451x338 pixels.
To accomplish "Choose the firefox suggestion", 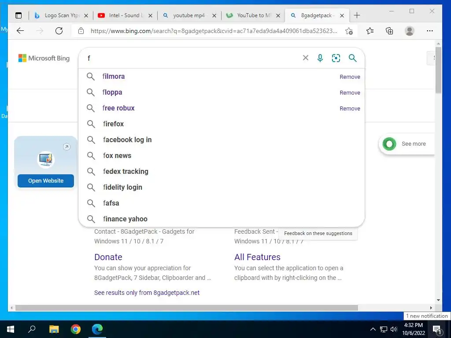I will click(222, 124).
